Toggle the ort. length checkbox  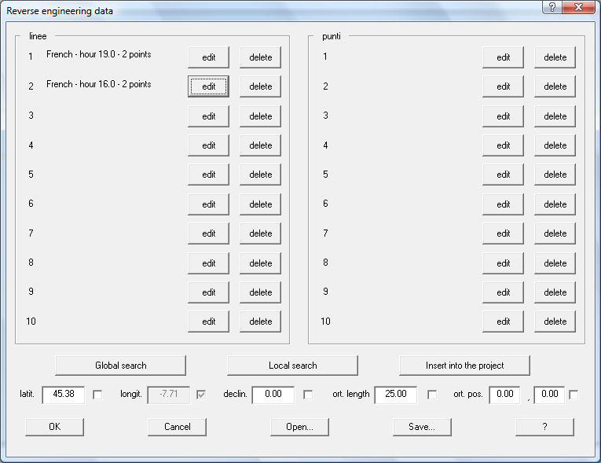point(432,395)
